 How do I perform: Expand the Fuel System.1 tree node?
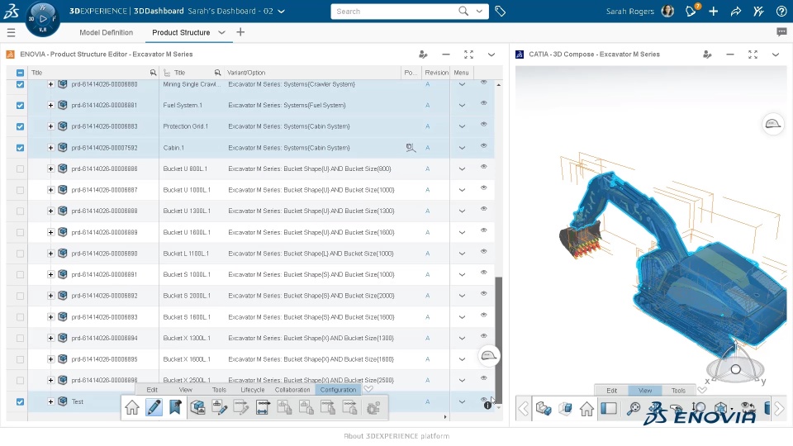50,105
